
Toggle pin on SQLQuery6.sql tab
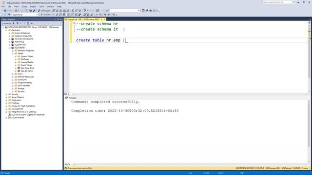pos(101,19)
